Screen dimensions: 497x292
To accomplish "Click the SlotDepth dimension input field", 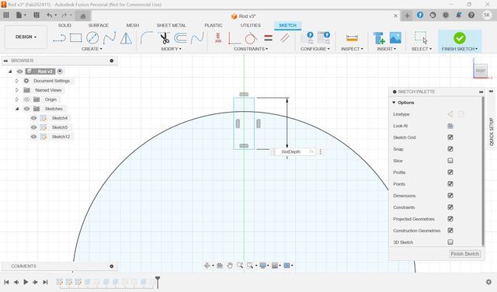I will 294,152.
